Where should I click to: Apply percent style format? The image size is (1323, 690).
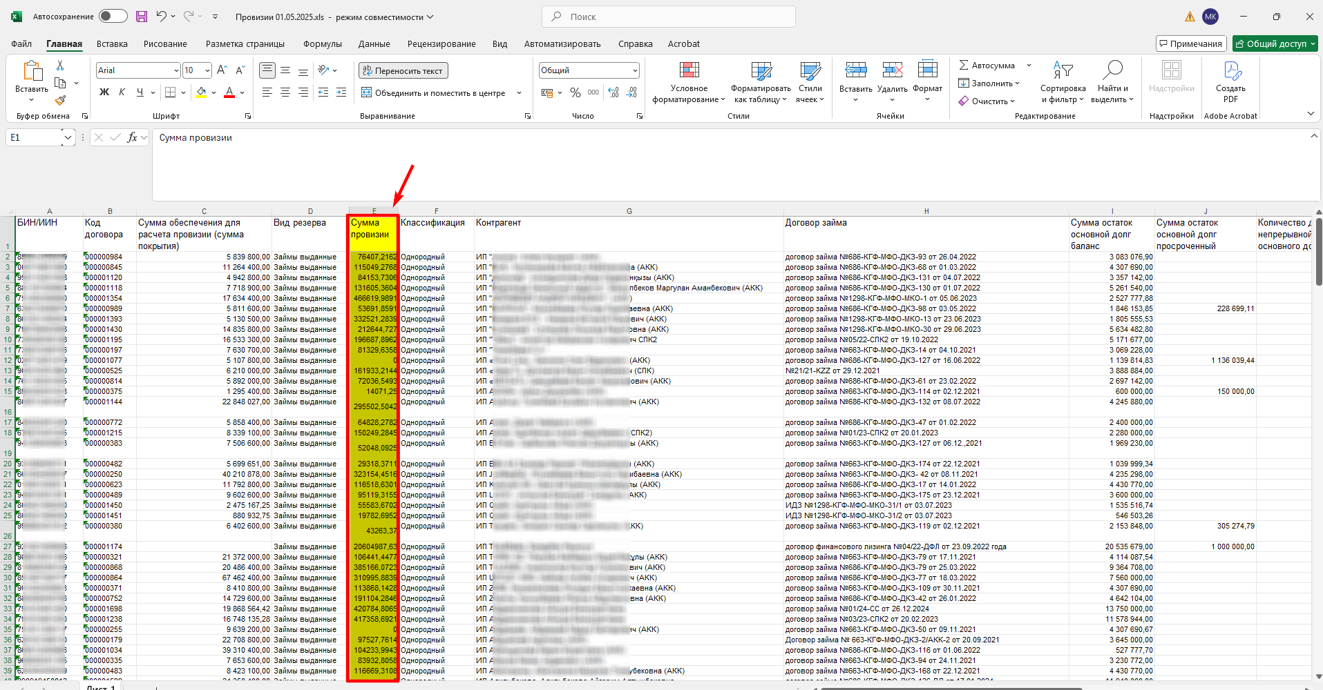coord(575,92)
